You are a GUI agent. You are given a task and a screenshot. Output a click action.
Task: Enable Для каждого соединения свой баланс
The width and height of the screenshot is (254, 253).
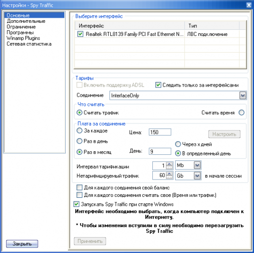click(79, 188)
